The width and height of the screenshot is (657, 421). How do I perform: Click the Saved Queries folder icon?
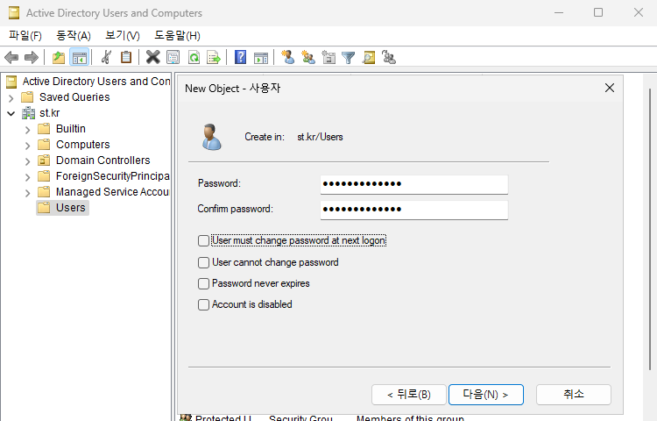tap(27, 97)
